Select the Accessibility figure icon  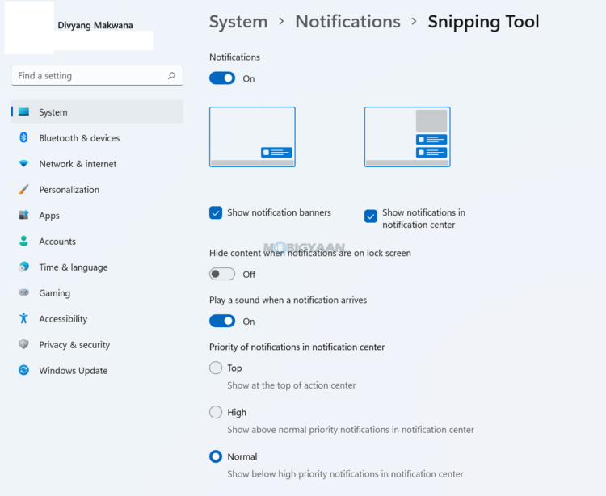tap(23, 318)
